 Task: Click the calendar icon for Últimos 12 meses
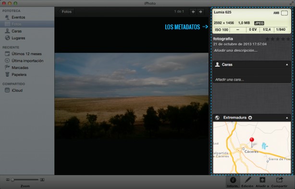[7, 54]
